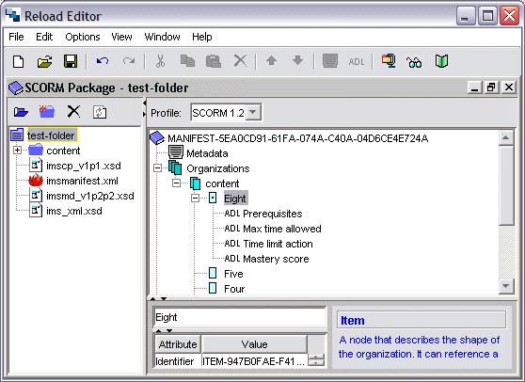Open a package with the folder icon
The width and height of the screenshot is (525, 382).
coord(44,61)
